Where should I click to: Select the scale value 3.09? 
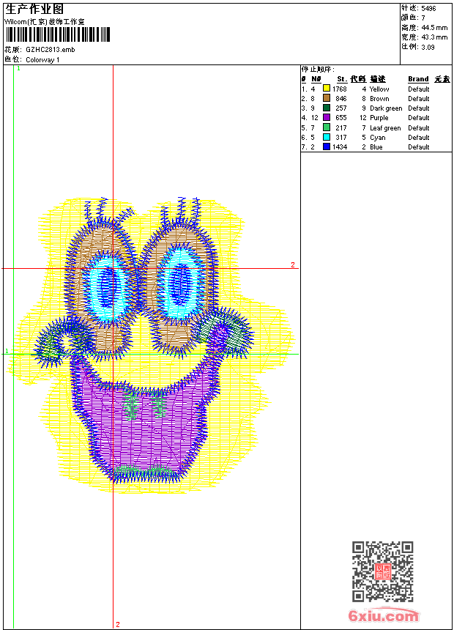[x=428, y=47]
